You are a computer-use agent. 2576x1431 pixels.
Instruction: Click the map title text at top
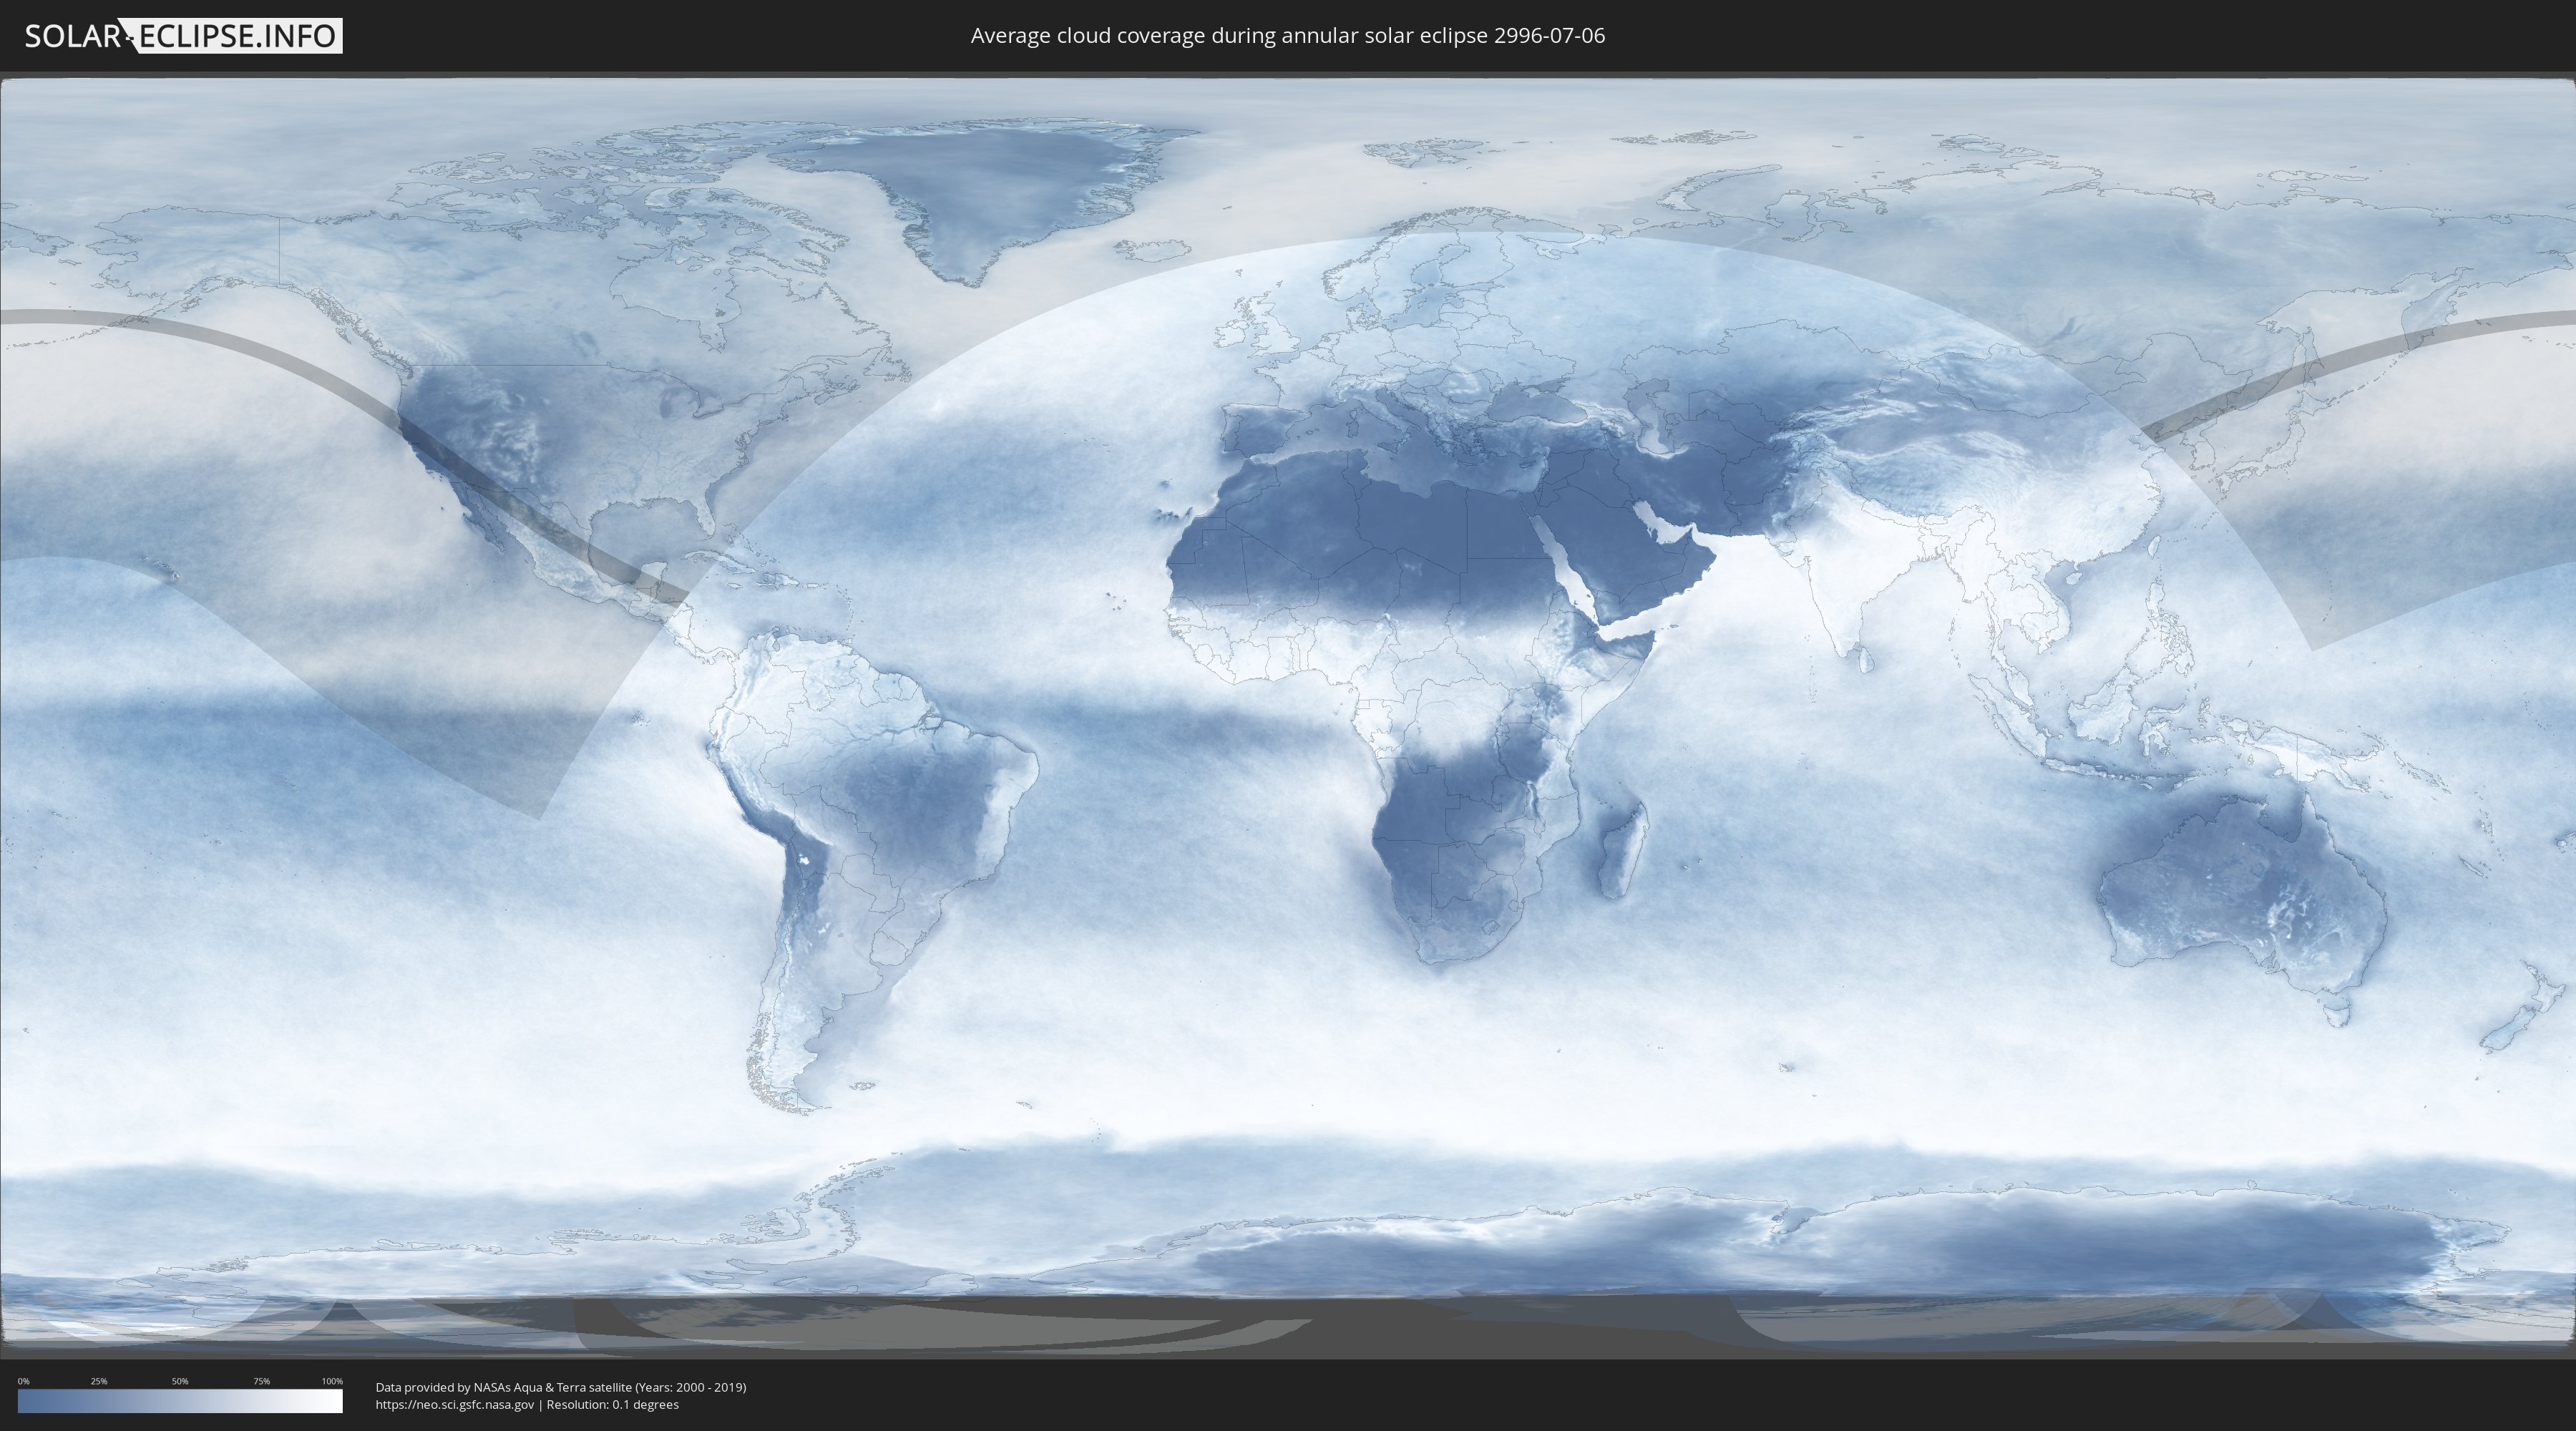click(1287, 36)
